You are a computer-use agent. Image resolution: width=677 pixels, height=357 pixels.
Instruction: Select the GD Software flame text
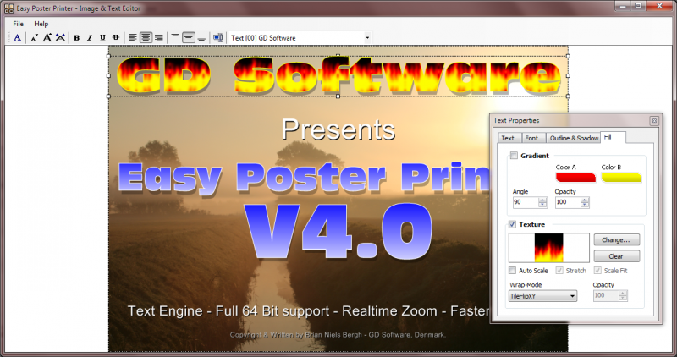[x=338, y=76]
